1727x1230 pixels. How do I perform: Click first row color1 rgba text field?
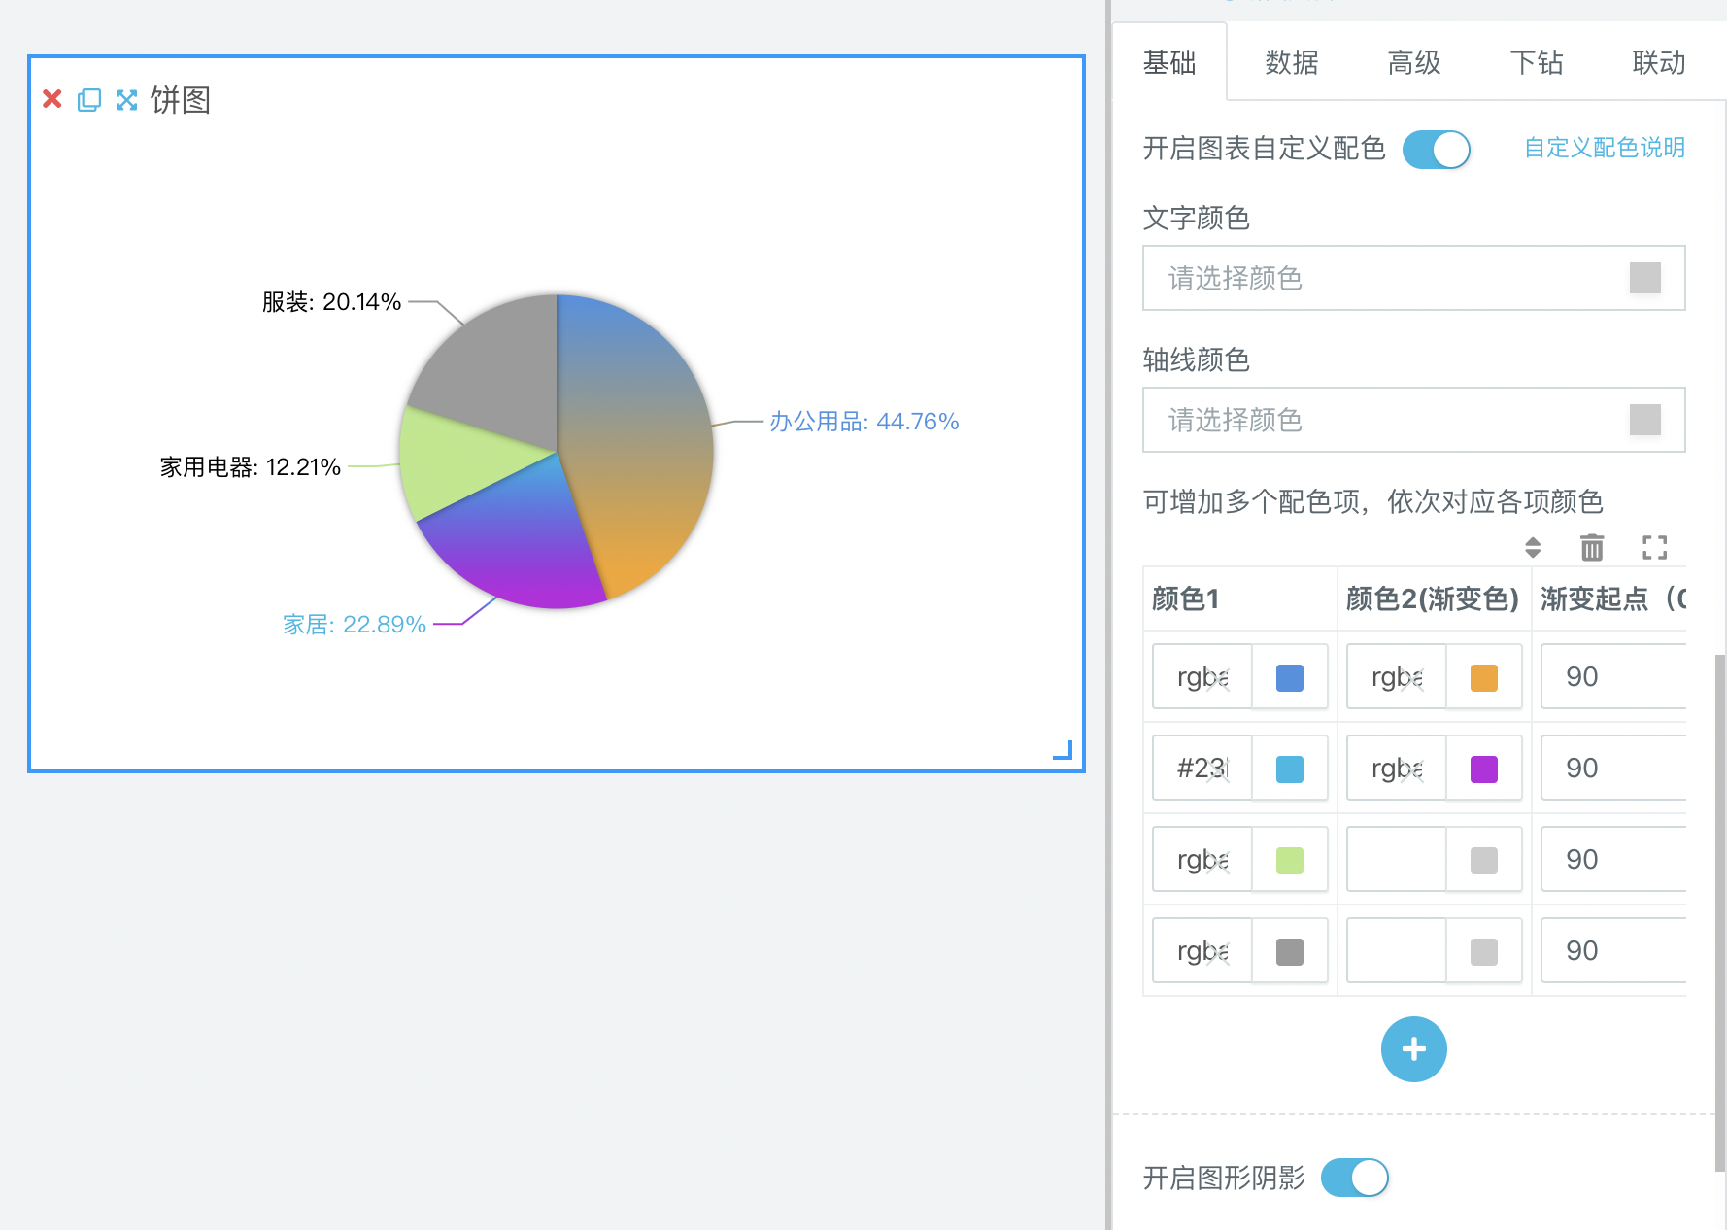pos(1202,677)
